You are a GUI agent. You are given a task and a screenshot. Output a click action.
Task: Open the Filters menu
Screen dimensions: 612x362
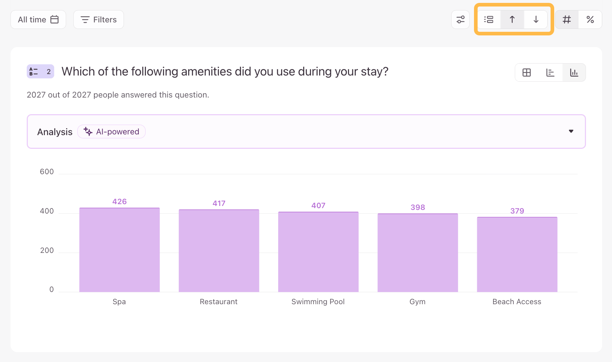pos(99,20)
